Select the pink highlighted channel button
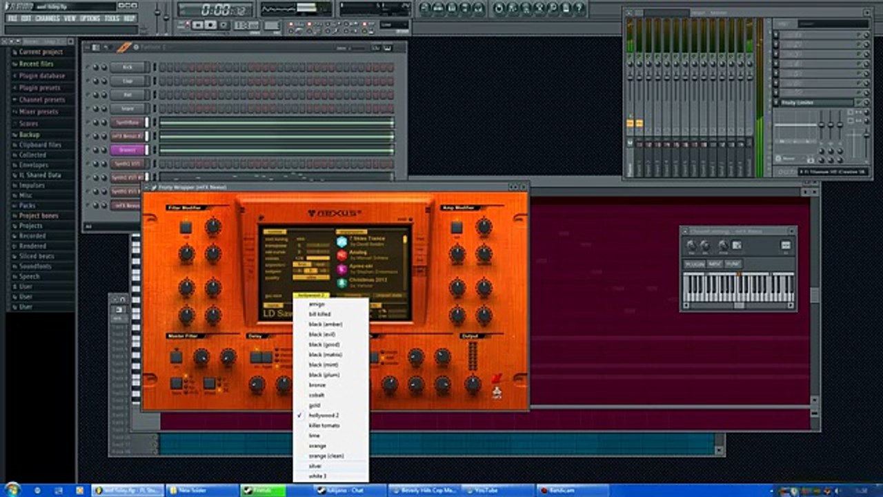 pos(129,150)
